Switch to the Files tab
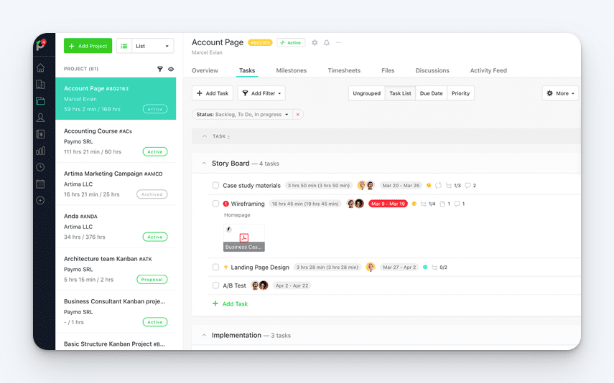Viewport: 614px width, 383px height. pyautogui.click(x=388, y=70)
